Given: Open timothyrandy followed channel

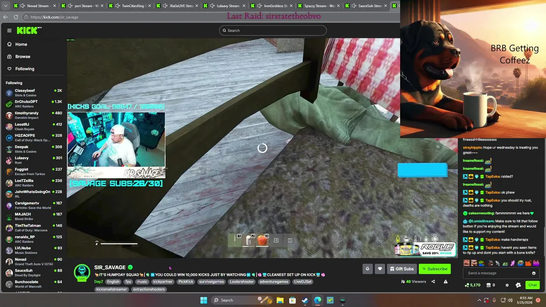Looking at the screenshot, I should point(33,116).
